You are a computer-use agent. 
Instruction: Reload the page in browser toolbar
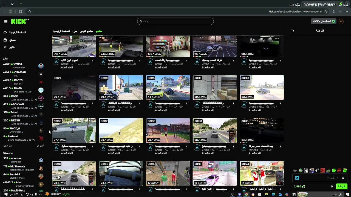334,11
